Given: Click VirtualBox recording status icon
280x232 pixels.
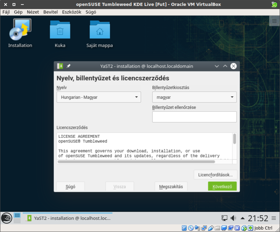Looking at the screenshot, I should pos(231,228).
